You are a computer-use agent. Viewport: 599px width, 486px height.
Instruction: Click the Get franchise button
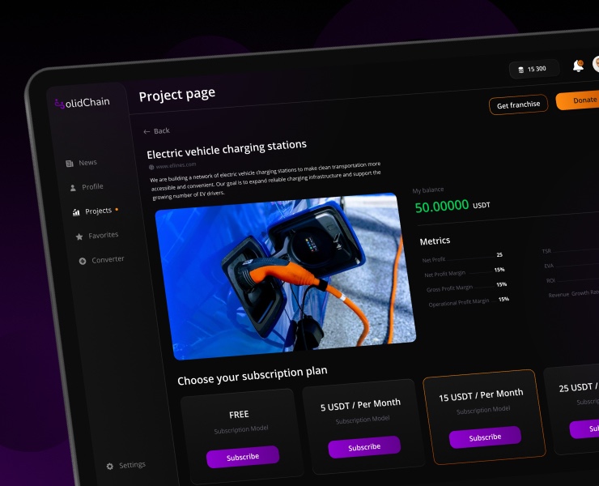click(518, 104)
